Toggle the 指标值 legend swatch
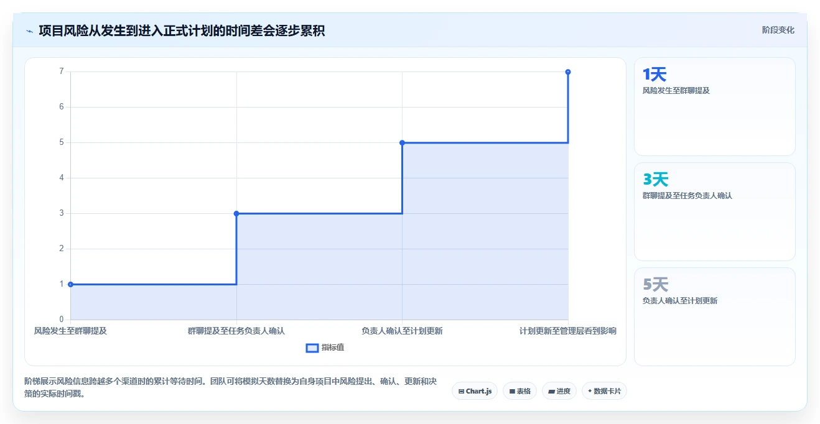820x424 pixels. [x=312, y=348]
